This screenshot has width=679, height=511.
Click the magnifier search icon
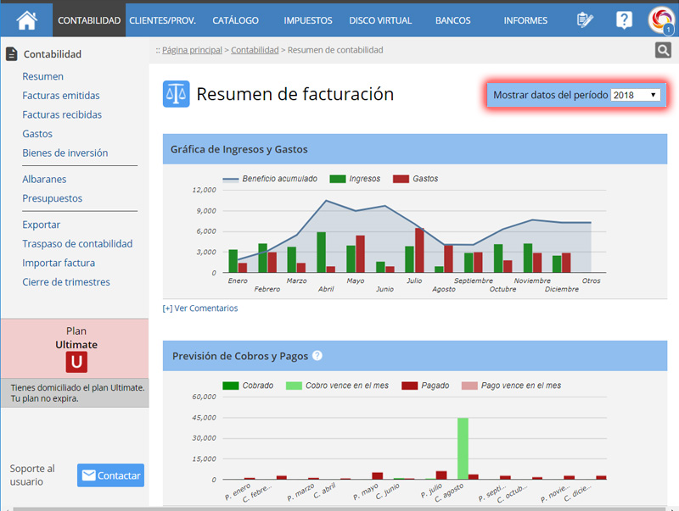tap(663, 51)
